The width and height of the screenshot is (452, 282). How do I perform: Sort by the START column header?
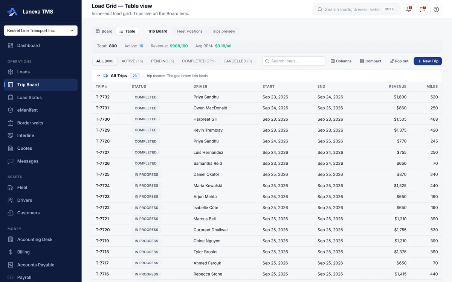(269, 86)
